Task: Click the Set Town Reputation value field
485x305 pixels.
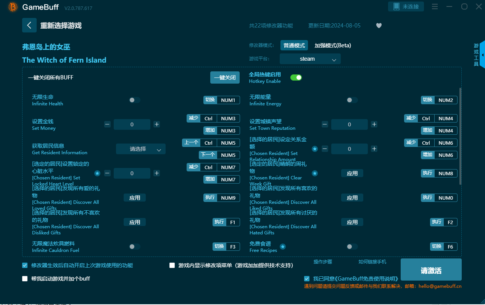Action: click(350, 124)
